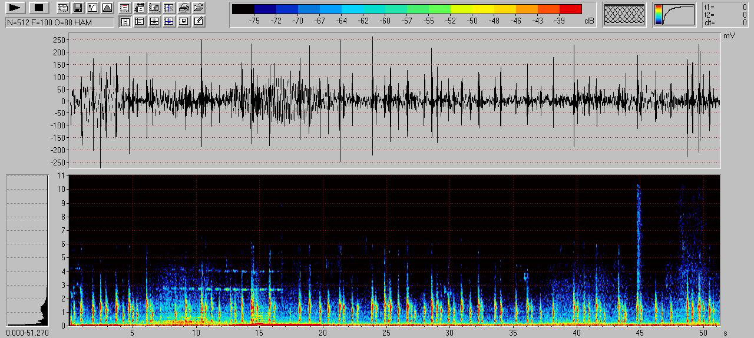This screenshot has width=754, height=338.
Task: Click the crosshatch pattern display box
Action: [x=624, y=15]
